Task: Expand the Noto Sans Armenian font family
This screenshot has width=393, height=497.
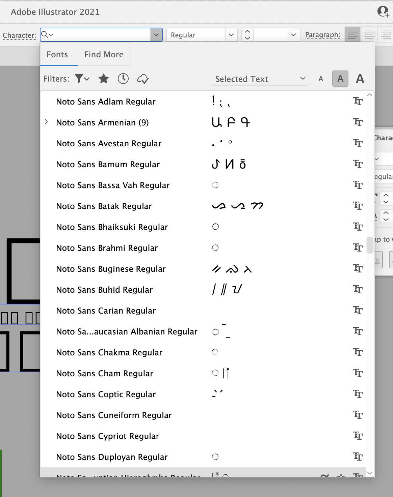Action: (x=47, y=122)
